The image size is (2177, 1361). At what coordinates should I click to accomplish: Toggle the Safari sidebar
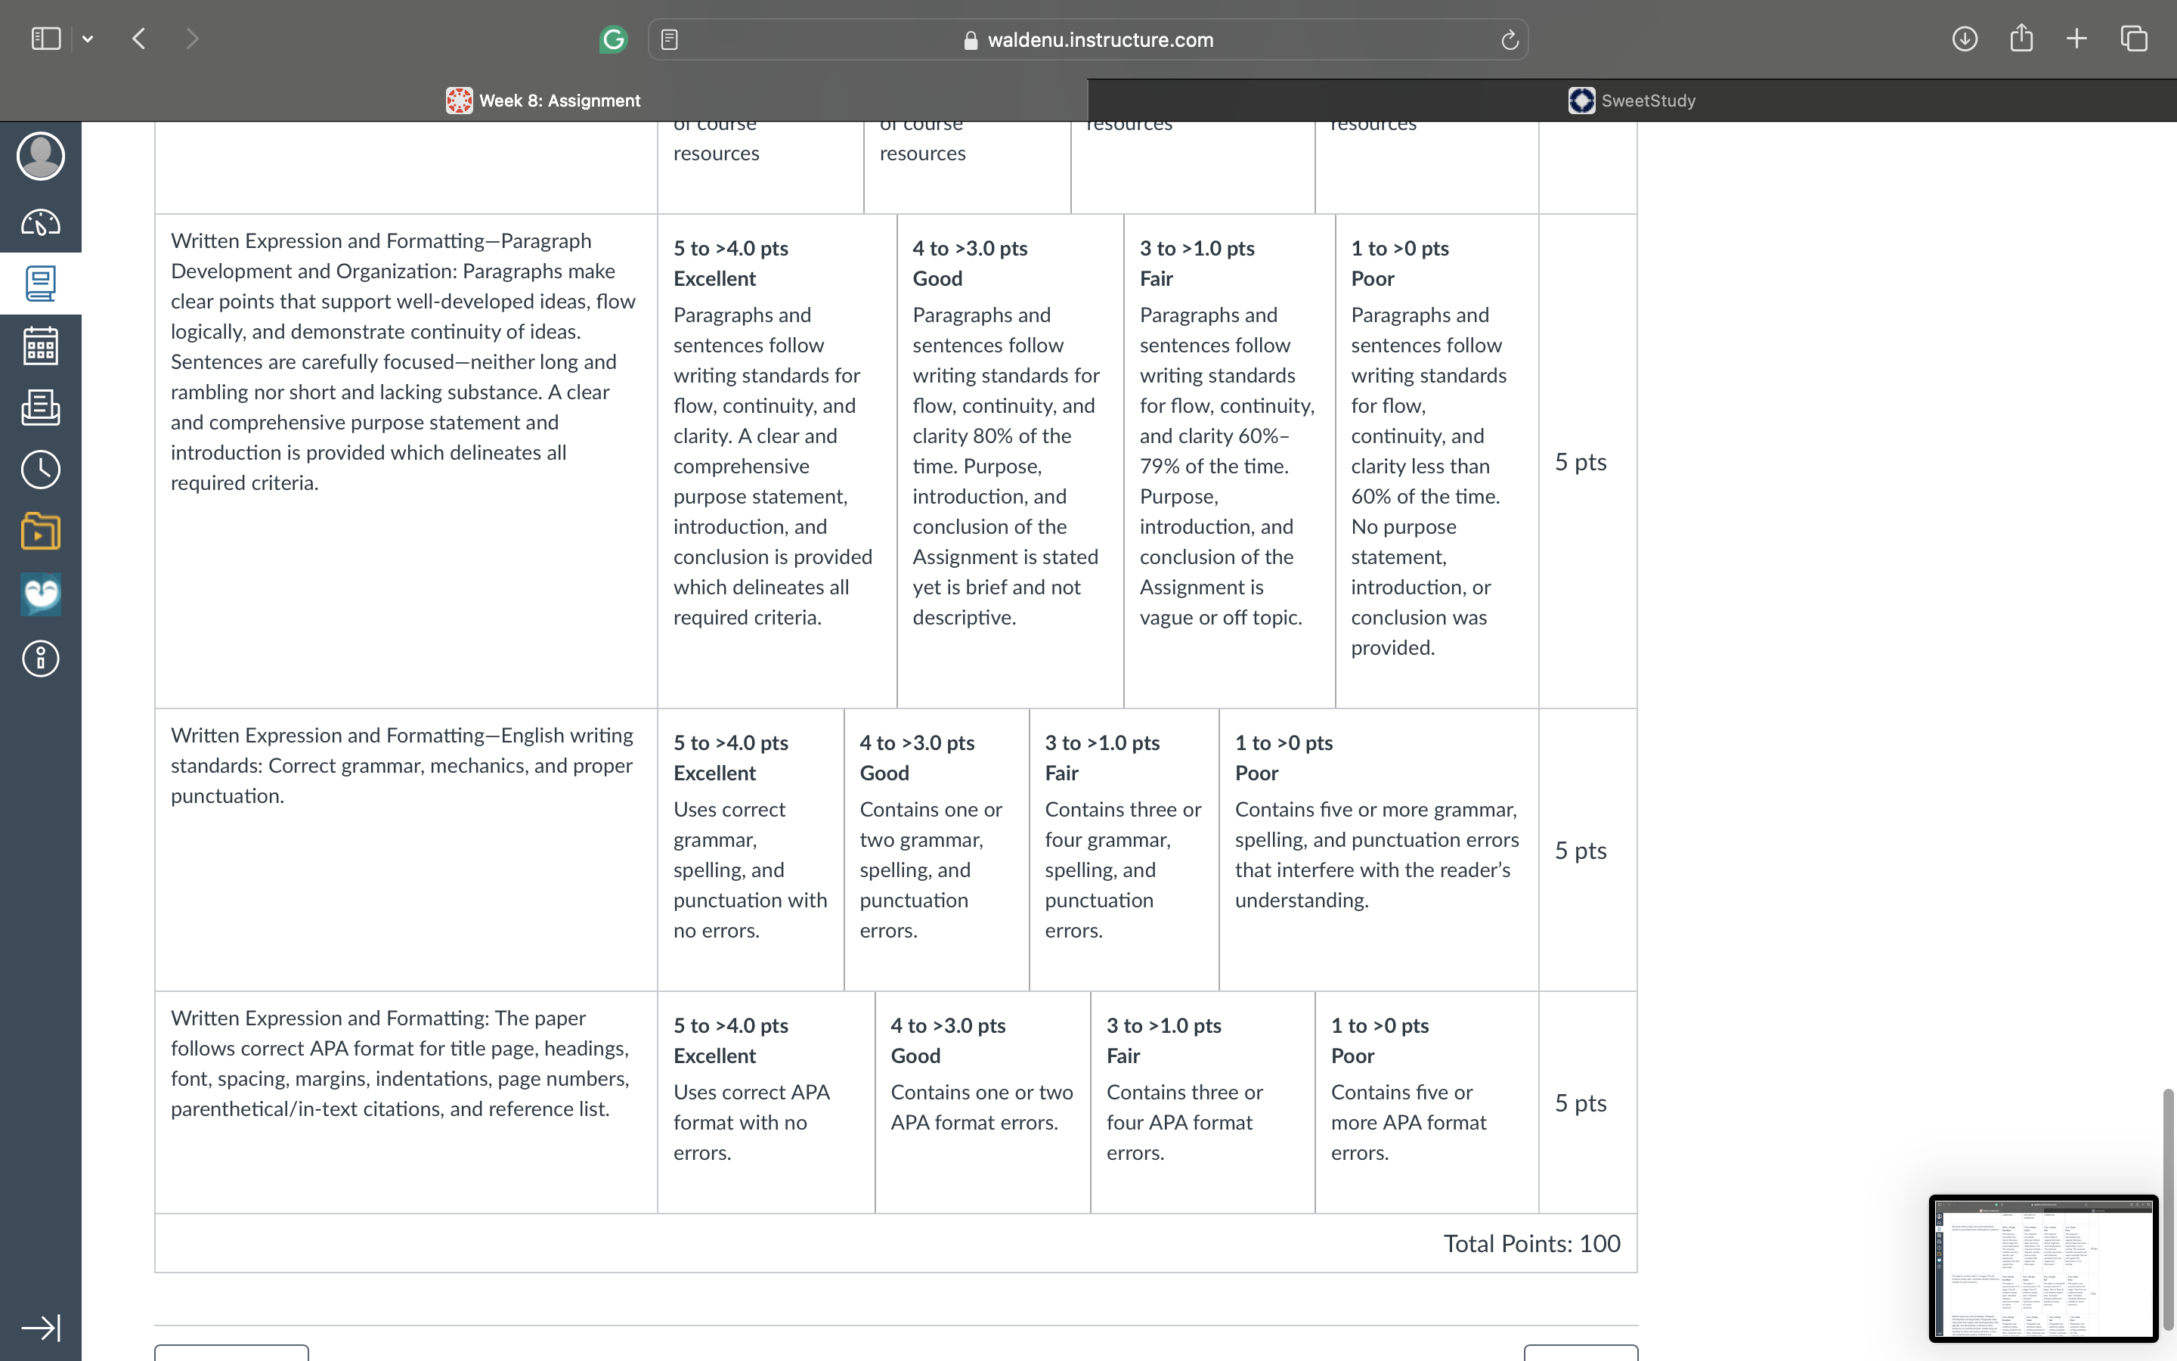(x=46, y=39)
